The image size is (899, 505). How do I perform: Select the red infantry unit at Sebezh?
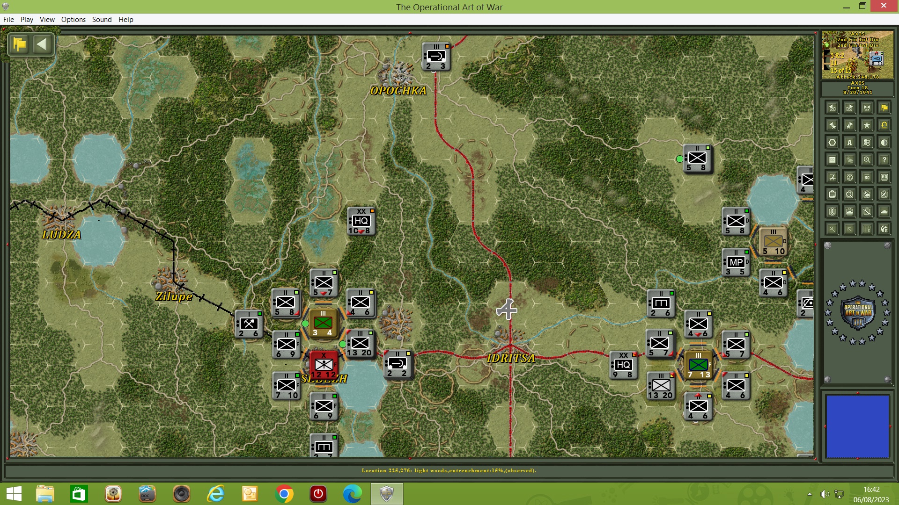tap(324, 365)
